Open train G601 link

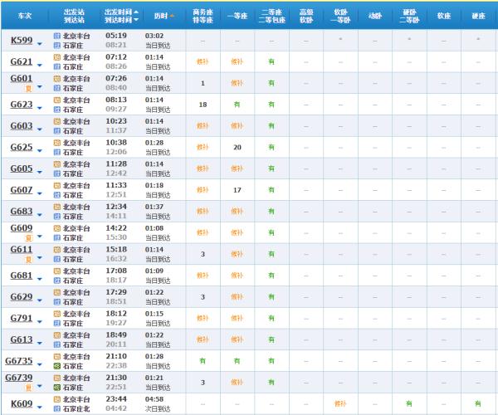pos(22,78)
